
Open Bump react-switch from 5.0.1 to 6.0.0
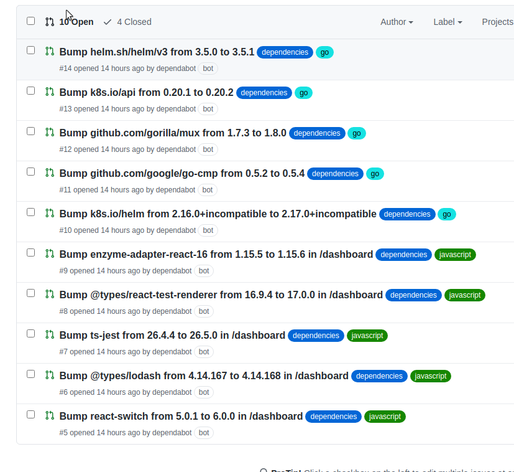point(181,416)
